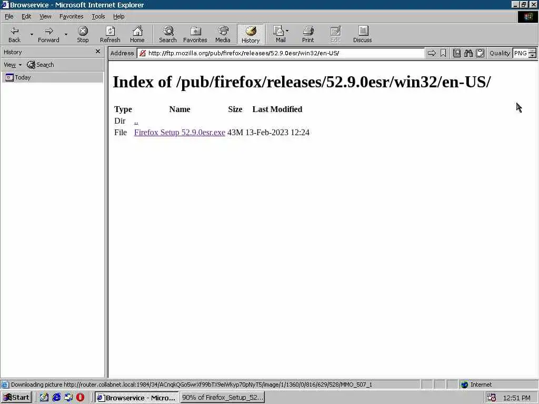
Task: Expand the Mail button dropdown arrow
Action: [287, 31]
